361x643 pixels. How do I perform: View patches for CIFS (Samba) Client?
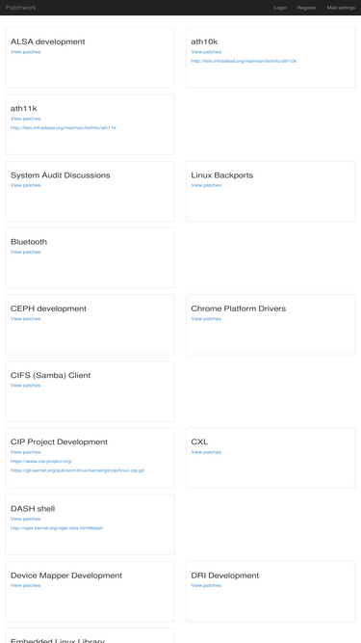(x=25, y=386)
